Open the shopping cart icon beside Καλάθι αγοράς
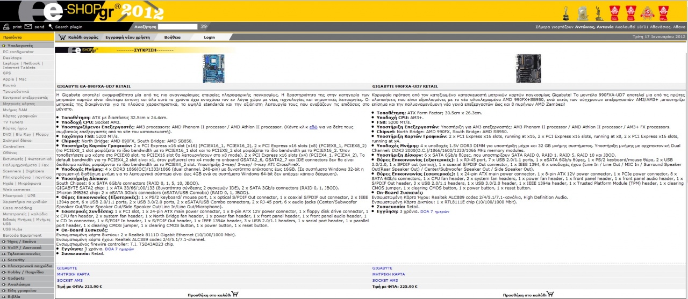 (x=62, y=38)
